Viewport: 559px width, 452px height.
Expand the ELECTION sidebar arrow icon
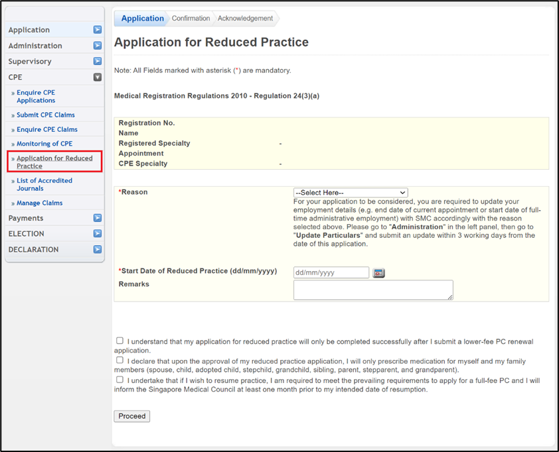coord(98,234)
